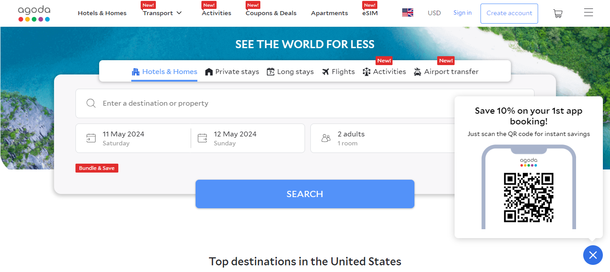The width and height of the screenshot is (610, 272).
Task: Open the USD currency selector
Action: click(x=434, y=13)
